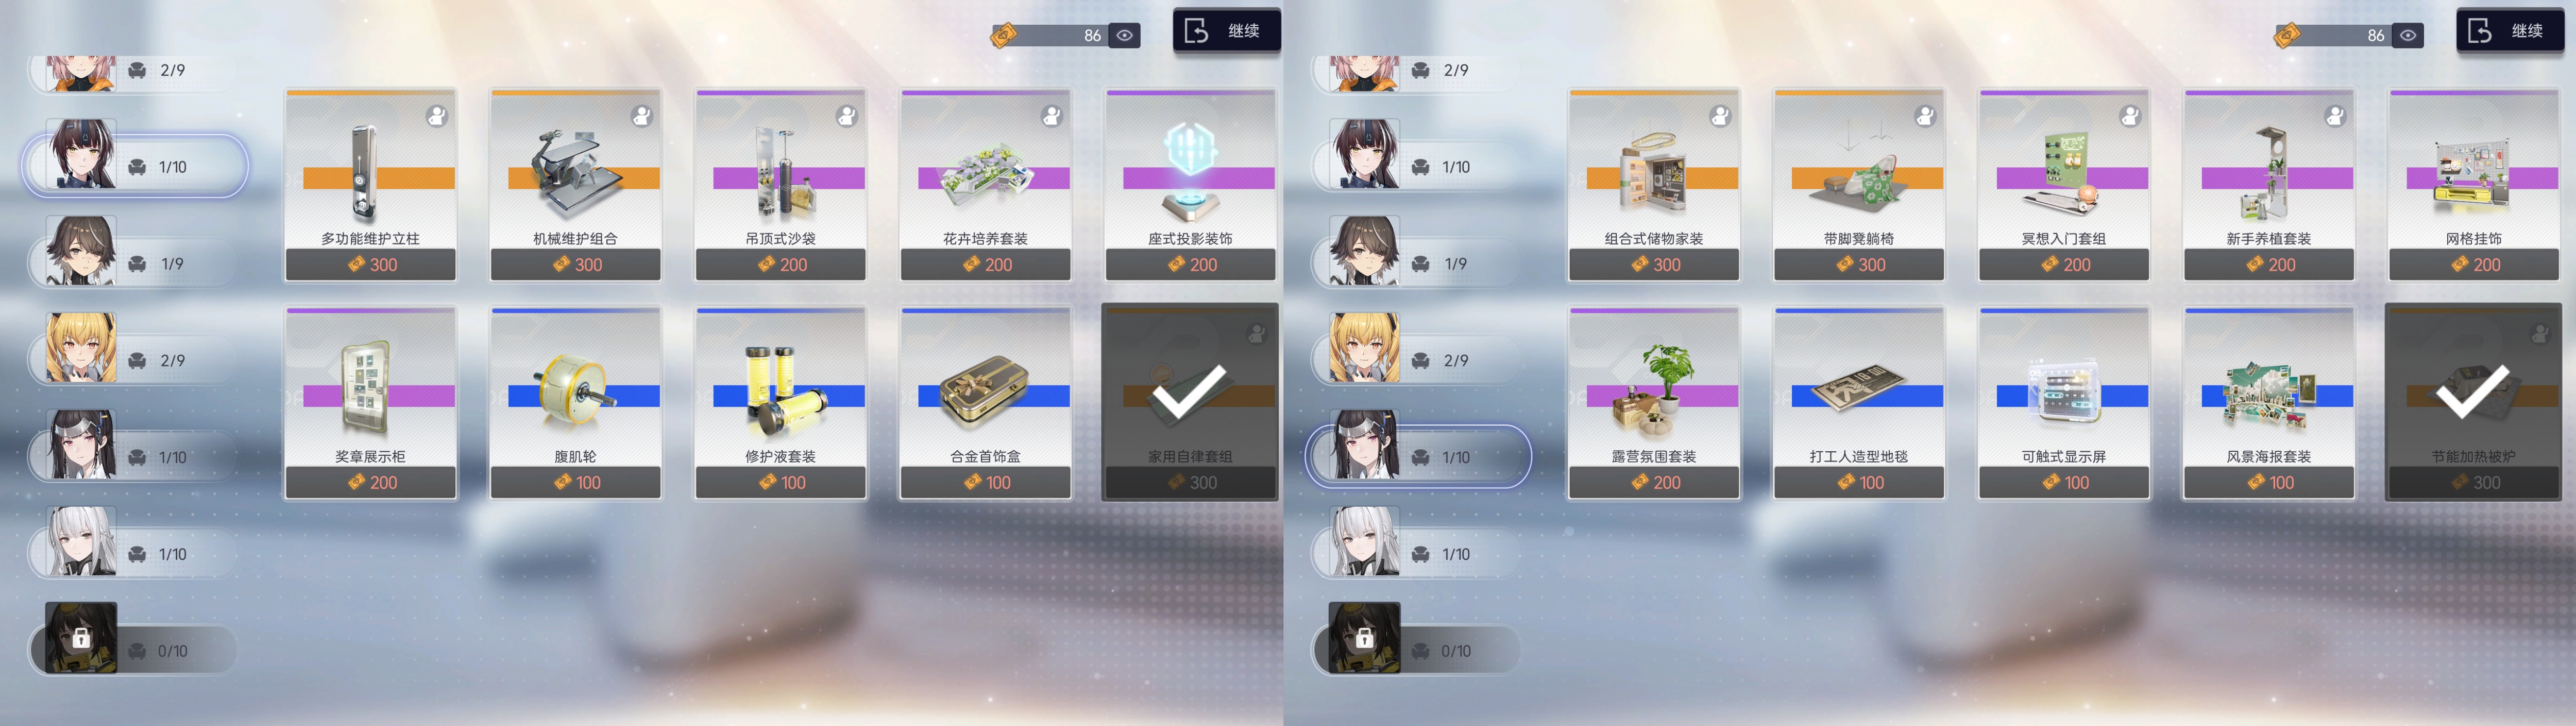Open the 网格挂饰 item thumbnail
The width and height of the screenshot is (2576, 726).
(2473, 172)
